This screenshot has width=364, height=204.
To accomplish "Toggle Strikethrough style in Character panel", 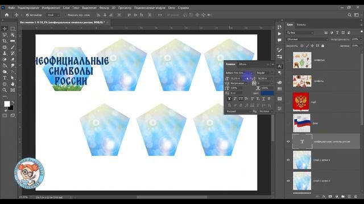I will point(269,99).
